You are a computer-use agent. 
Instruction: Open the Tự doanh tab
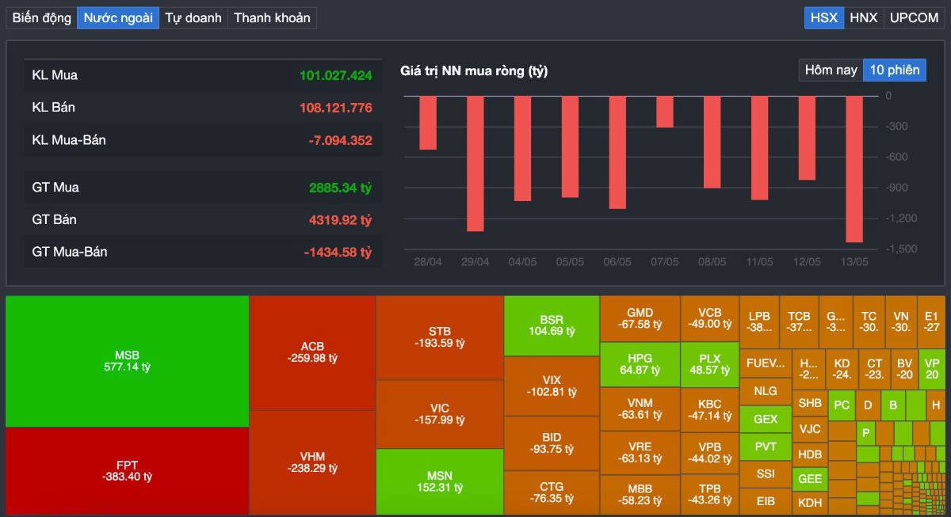(193, 17)
